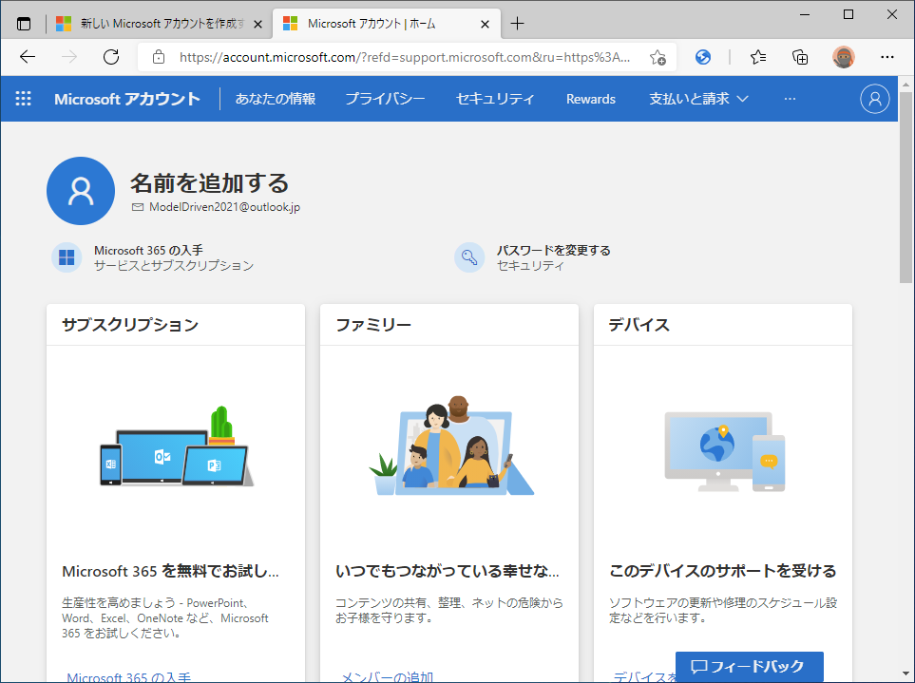The width and height of the screenshot is (915, 683).
Task: Minimize the Edge browser window
Action: tap(805, 14)
